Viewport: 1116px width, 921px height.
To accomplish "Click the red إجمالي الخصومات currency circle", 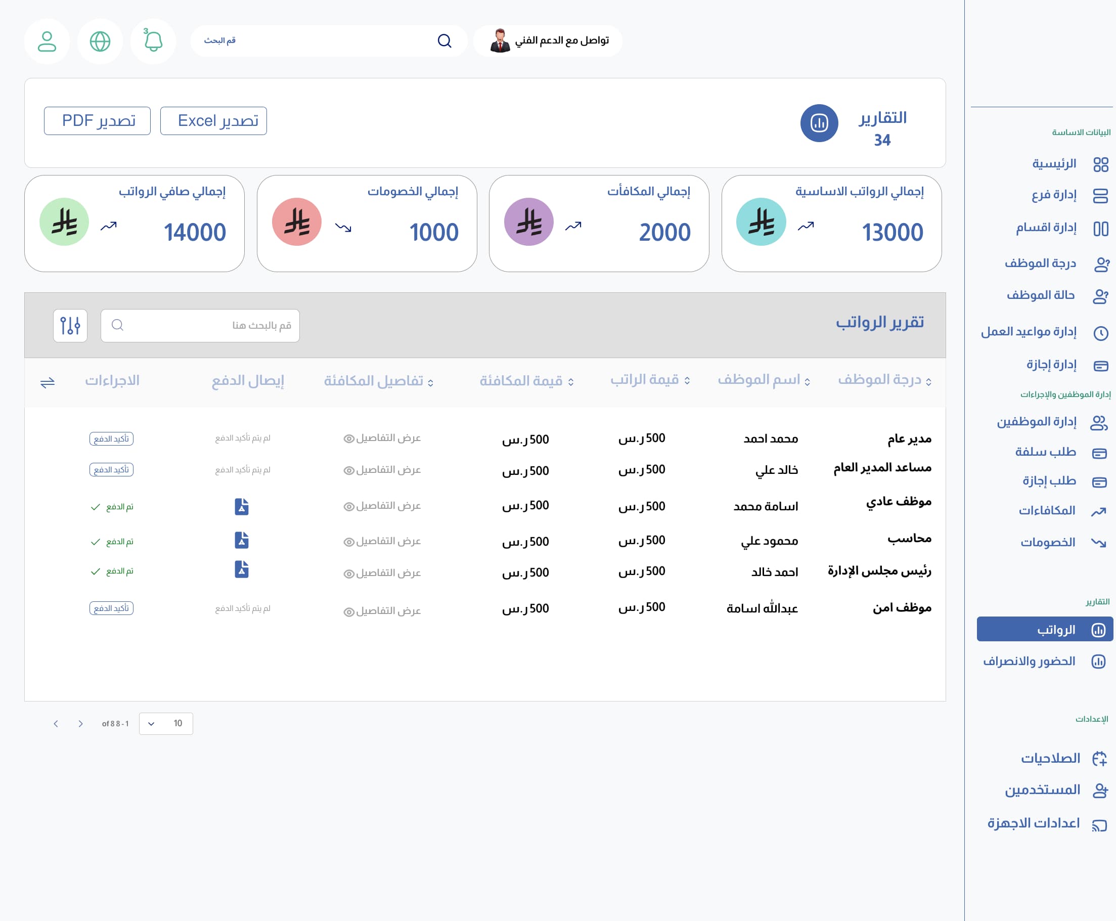I will click(296, 222).
